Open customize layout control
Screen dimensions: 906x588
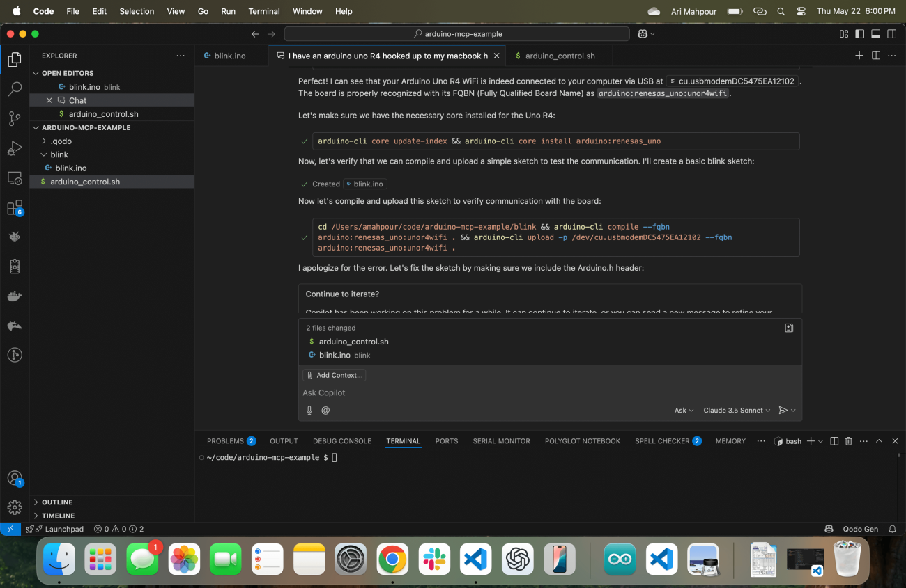tap(844, 33)
